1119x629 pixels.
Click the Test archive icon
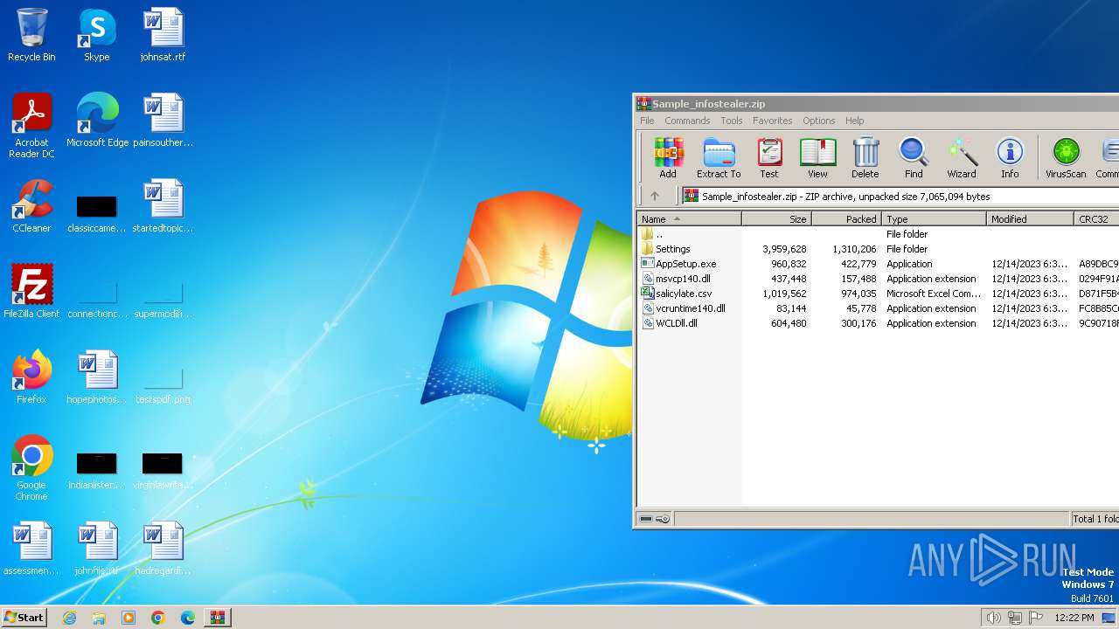pos(769,158)
